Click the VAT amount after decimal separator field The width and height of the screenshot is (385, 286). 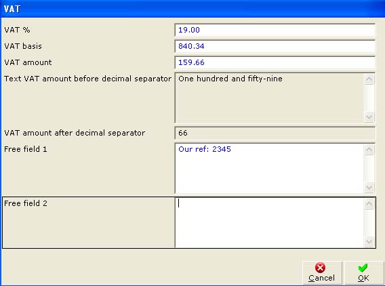(x=275, y=133)
